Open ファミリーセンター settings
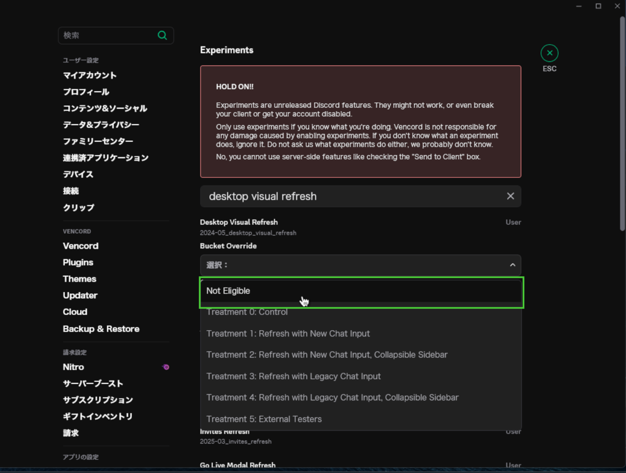 [x=98, y=141]
